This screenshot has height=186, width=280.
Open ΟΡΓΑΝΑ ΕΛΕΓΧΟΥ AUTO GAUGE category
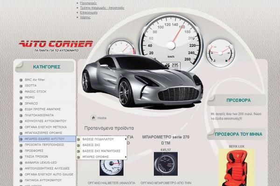[49, 174]
